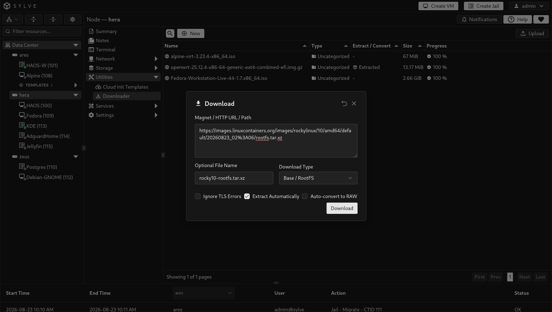The height and width of the screenshot is (312, 552).
Task: Click the Optional File Name field
Action: point(234,178)
